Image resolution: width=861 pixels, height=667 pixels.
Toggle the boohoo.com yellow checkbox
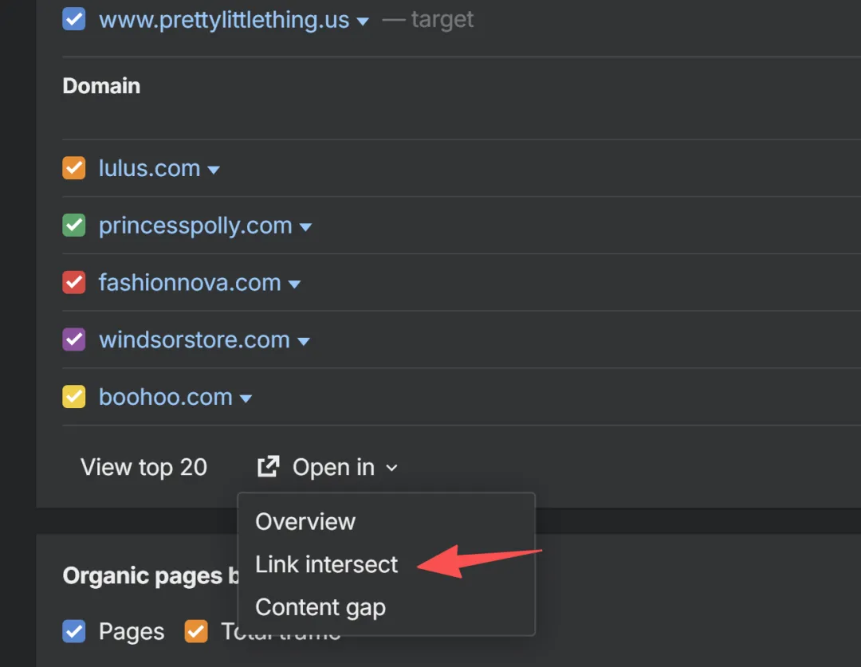pos(74,397)
